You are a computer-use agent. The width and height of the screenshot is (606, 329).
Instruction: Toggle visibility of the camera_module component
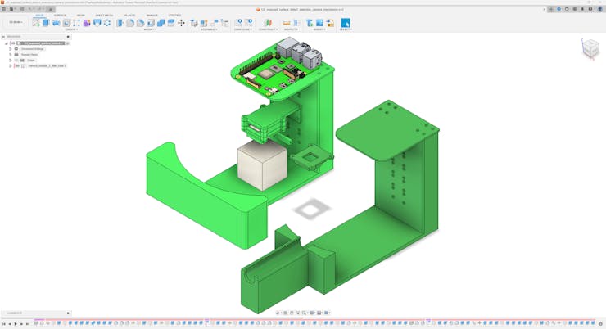click(x=17, y=66)
